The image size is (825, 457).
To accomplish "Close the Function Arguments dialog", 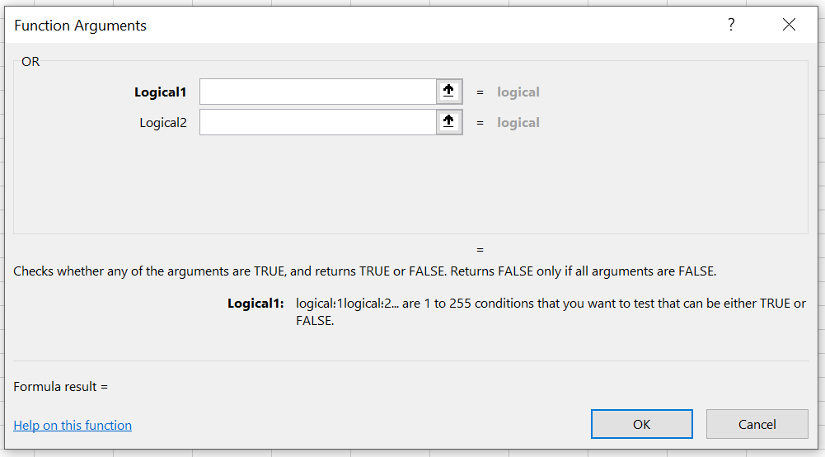I will [789, 24].
